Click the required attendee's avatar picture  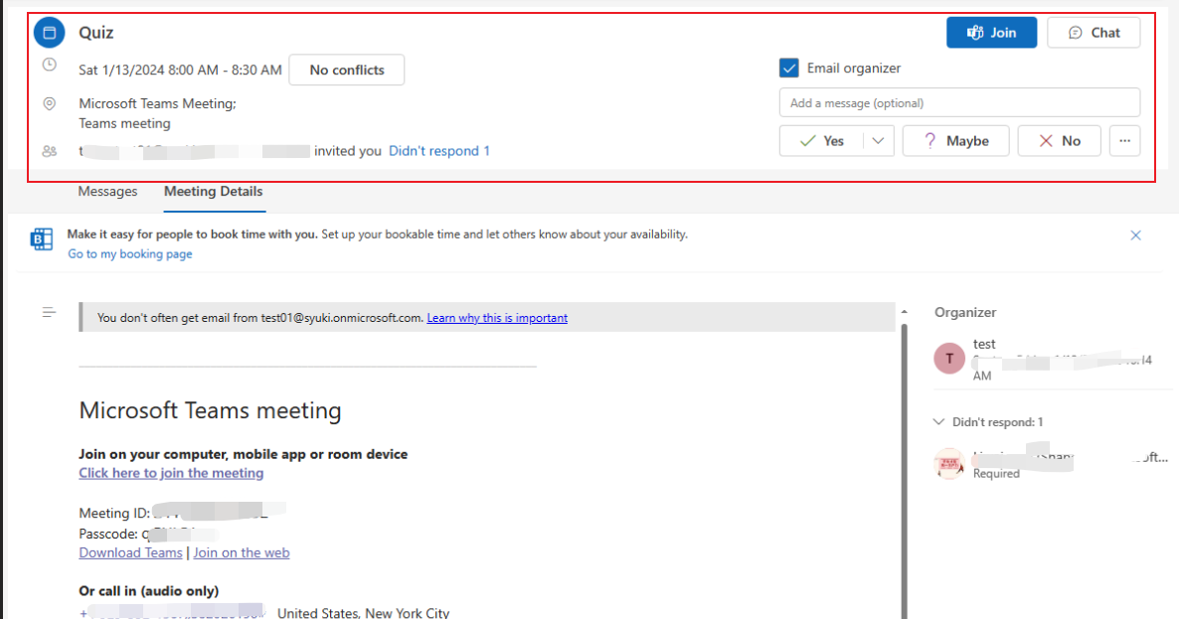949,463
